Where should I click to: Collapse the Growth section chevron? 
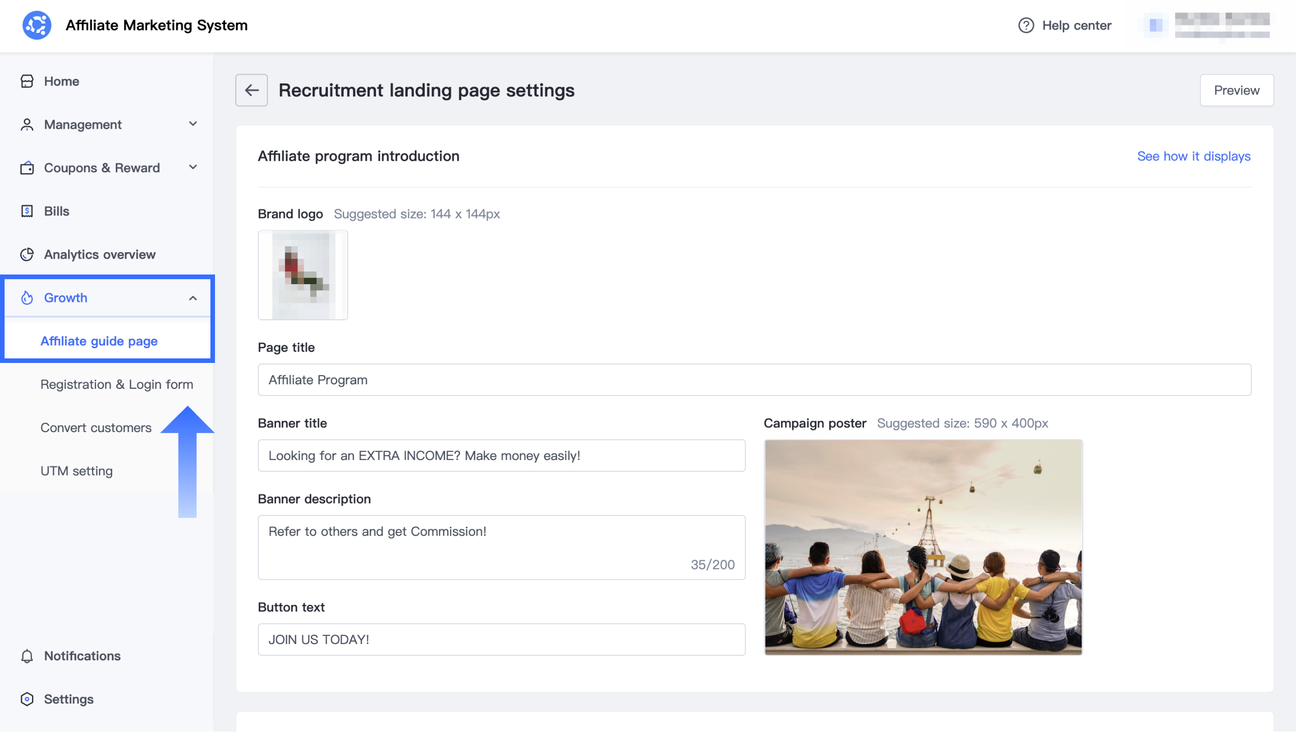point(193,298)
